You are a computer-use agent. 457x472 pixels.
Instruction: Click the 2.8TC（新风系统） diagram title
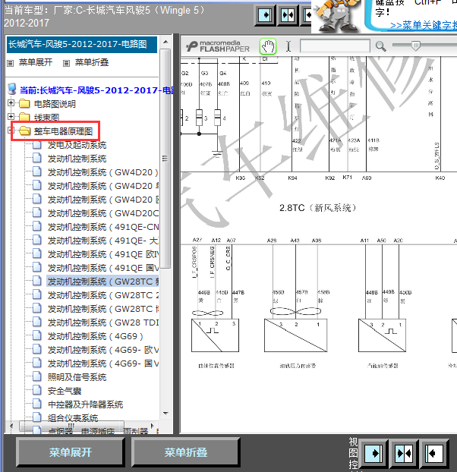pos(318,208)
